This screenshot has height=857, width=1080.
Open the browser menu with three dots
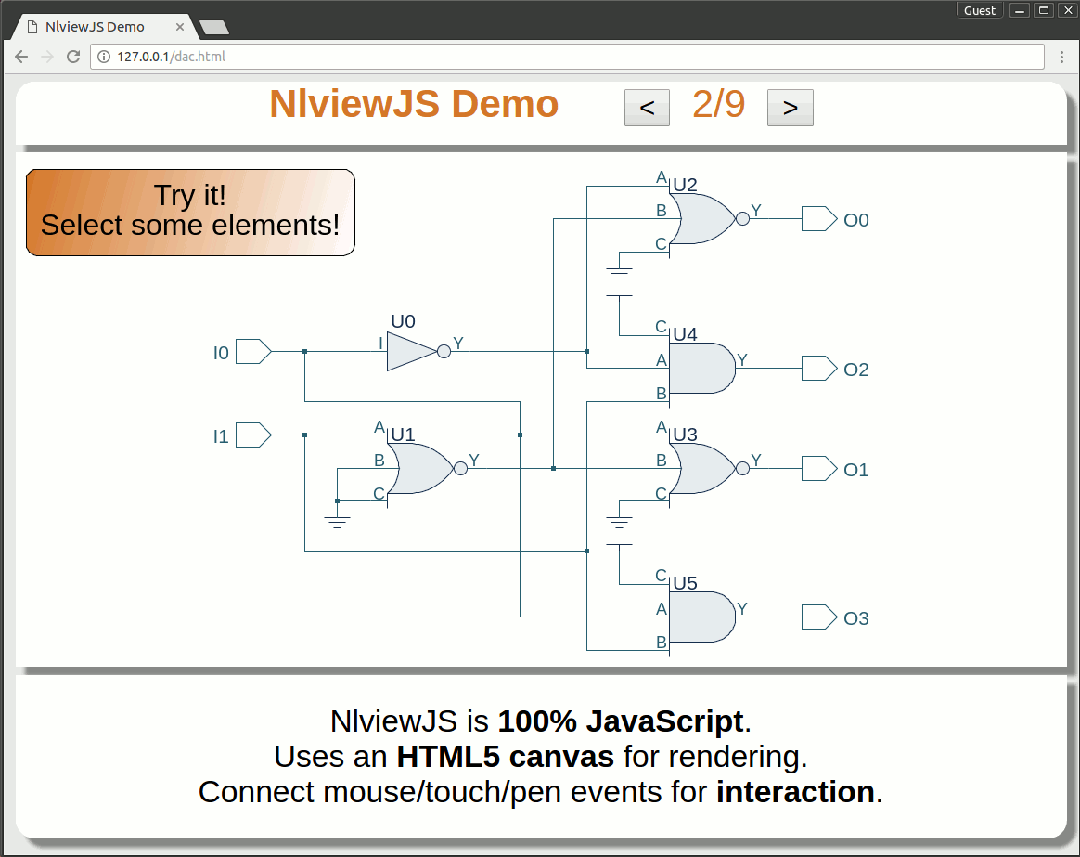1061,57
